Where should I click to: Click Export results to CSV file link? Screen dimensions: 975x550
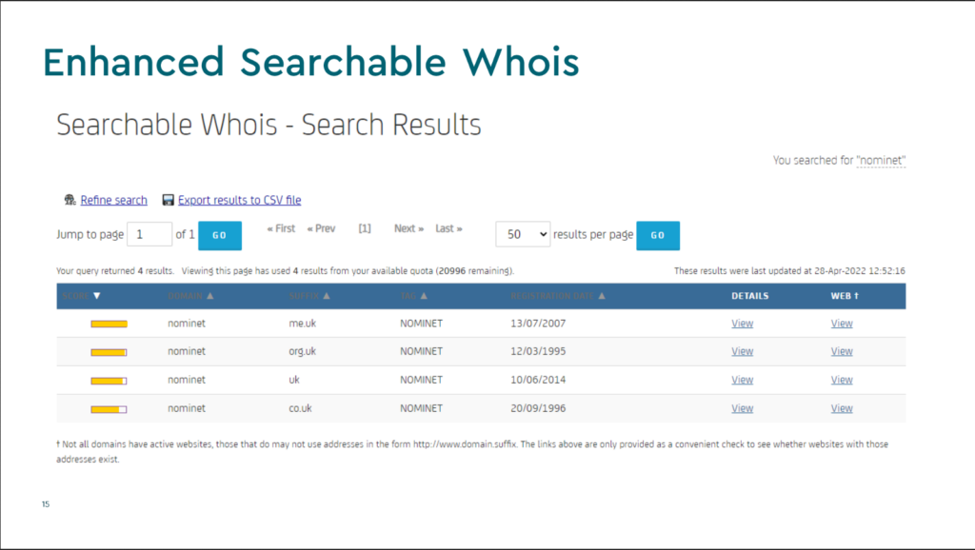pyautogui.click(x=239, y=200)
